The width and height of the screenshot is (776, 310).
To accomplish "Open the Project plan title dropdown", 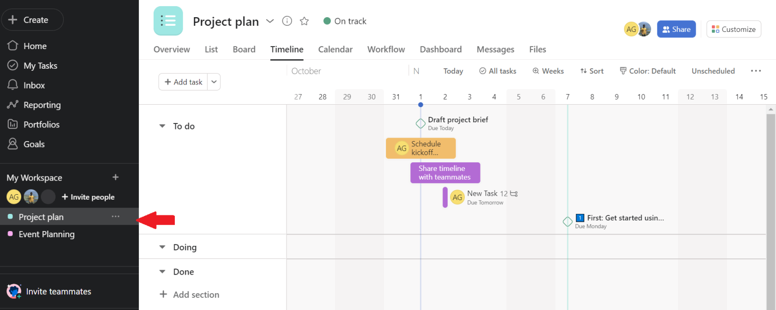I will 270,21.
